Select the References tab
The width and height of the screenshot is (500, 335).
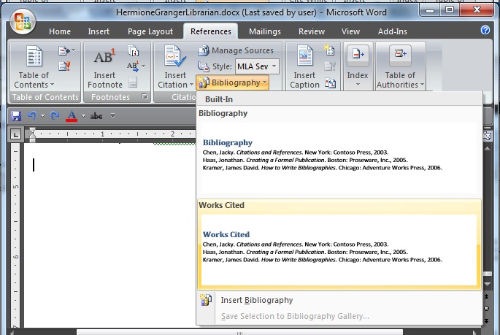point(211,31)
